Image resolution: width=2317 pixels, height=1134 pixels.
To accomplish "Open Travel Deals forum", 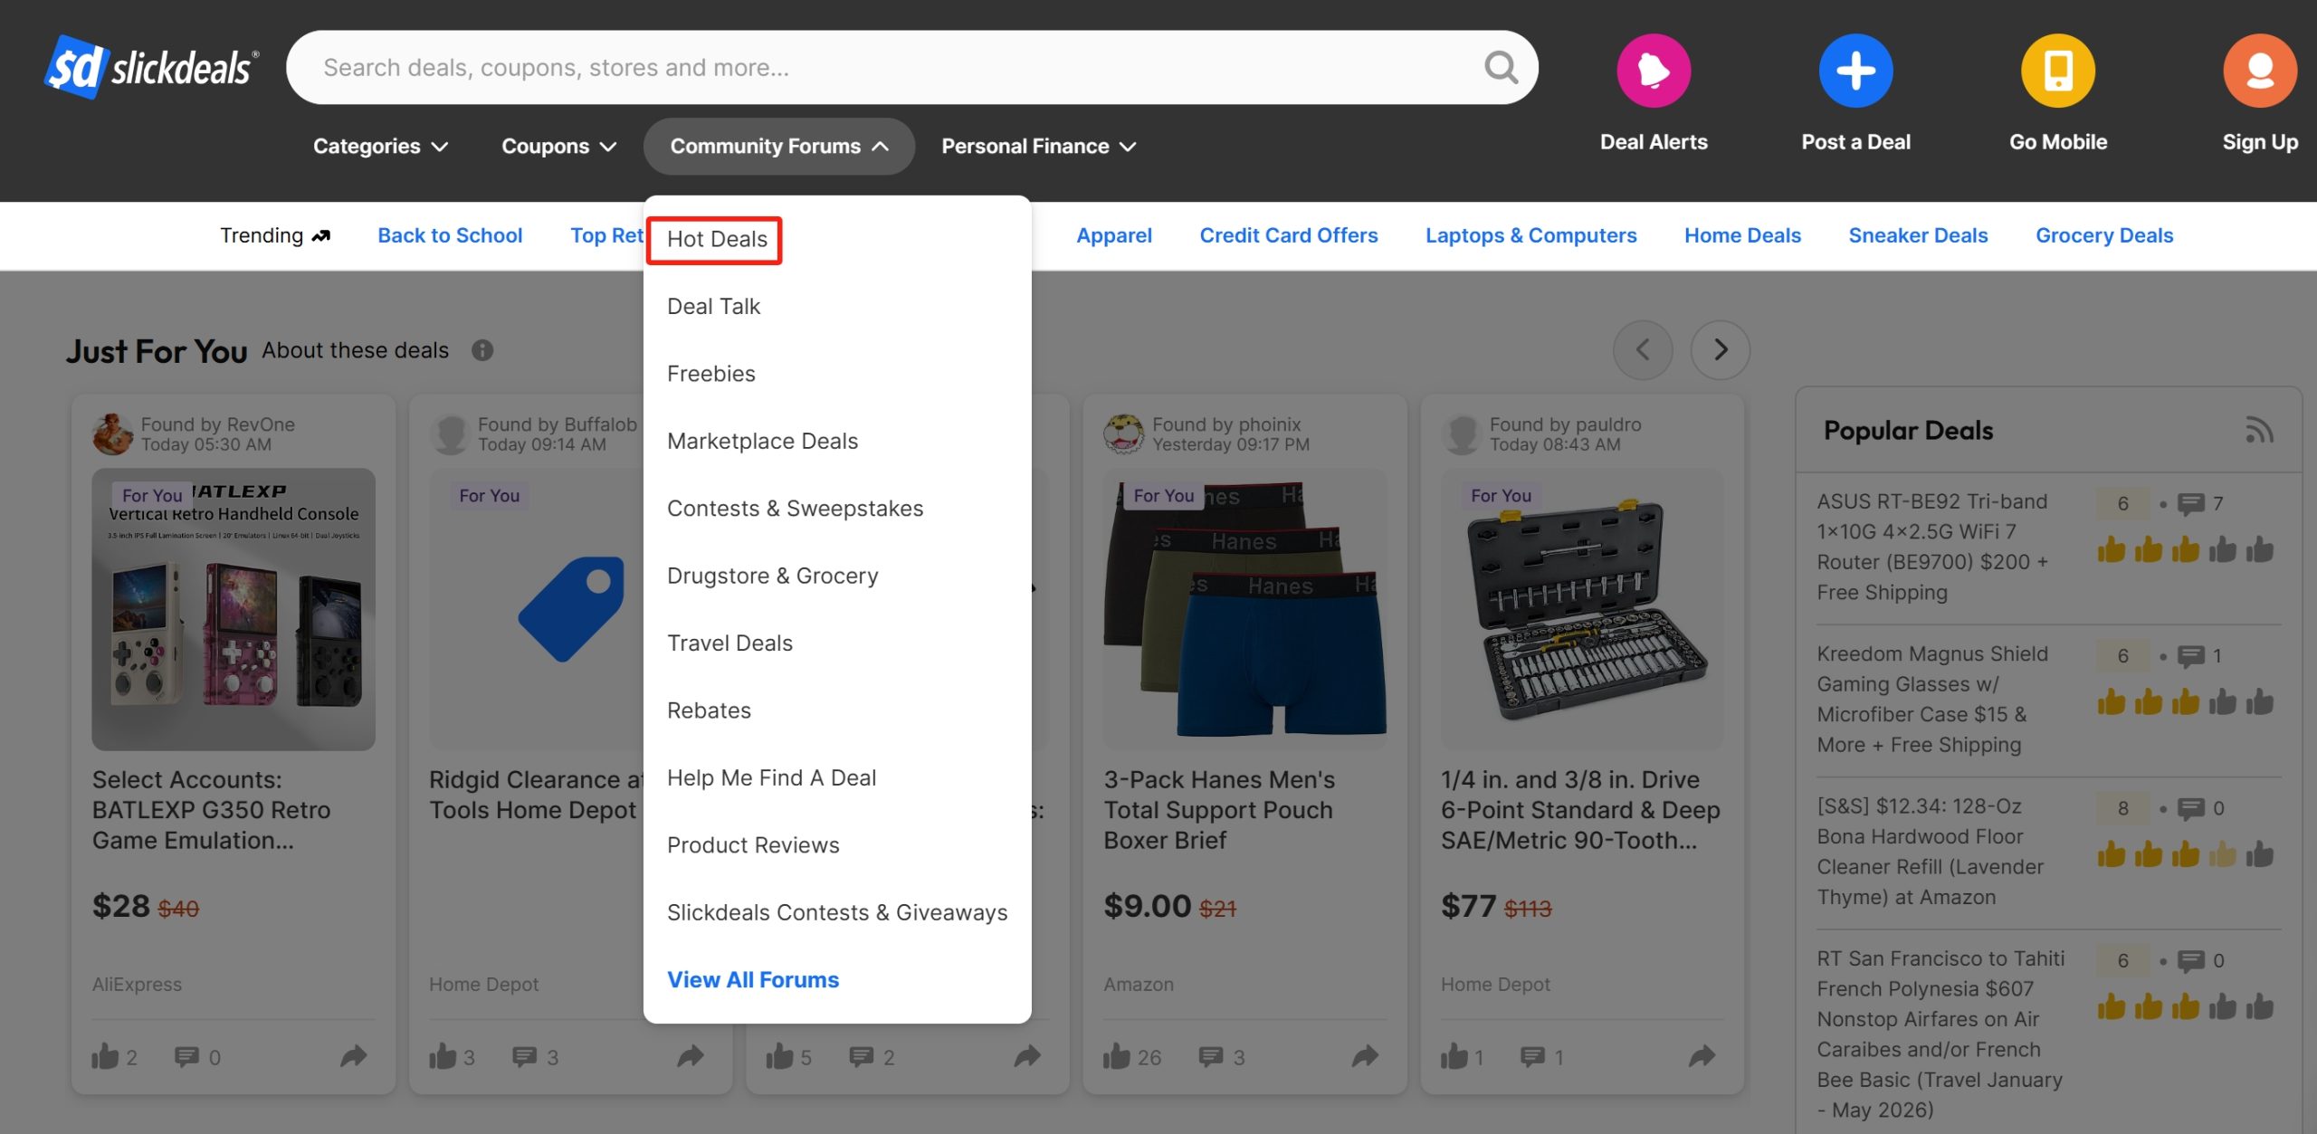I will [x=729, y=643].
